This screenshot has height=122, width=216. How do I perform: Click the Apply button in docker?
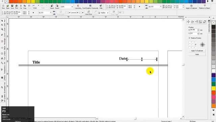tap(197, 54)
